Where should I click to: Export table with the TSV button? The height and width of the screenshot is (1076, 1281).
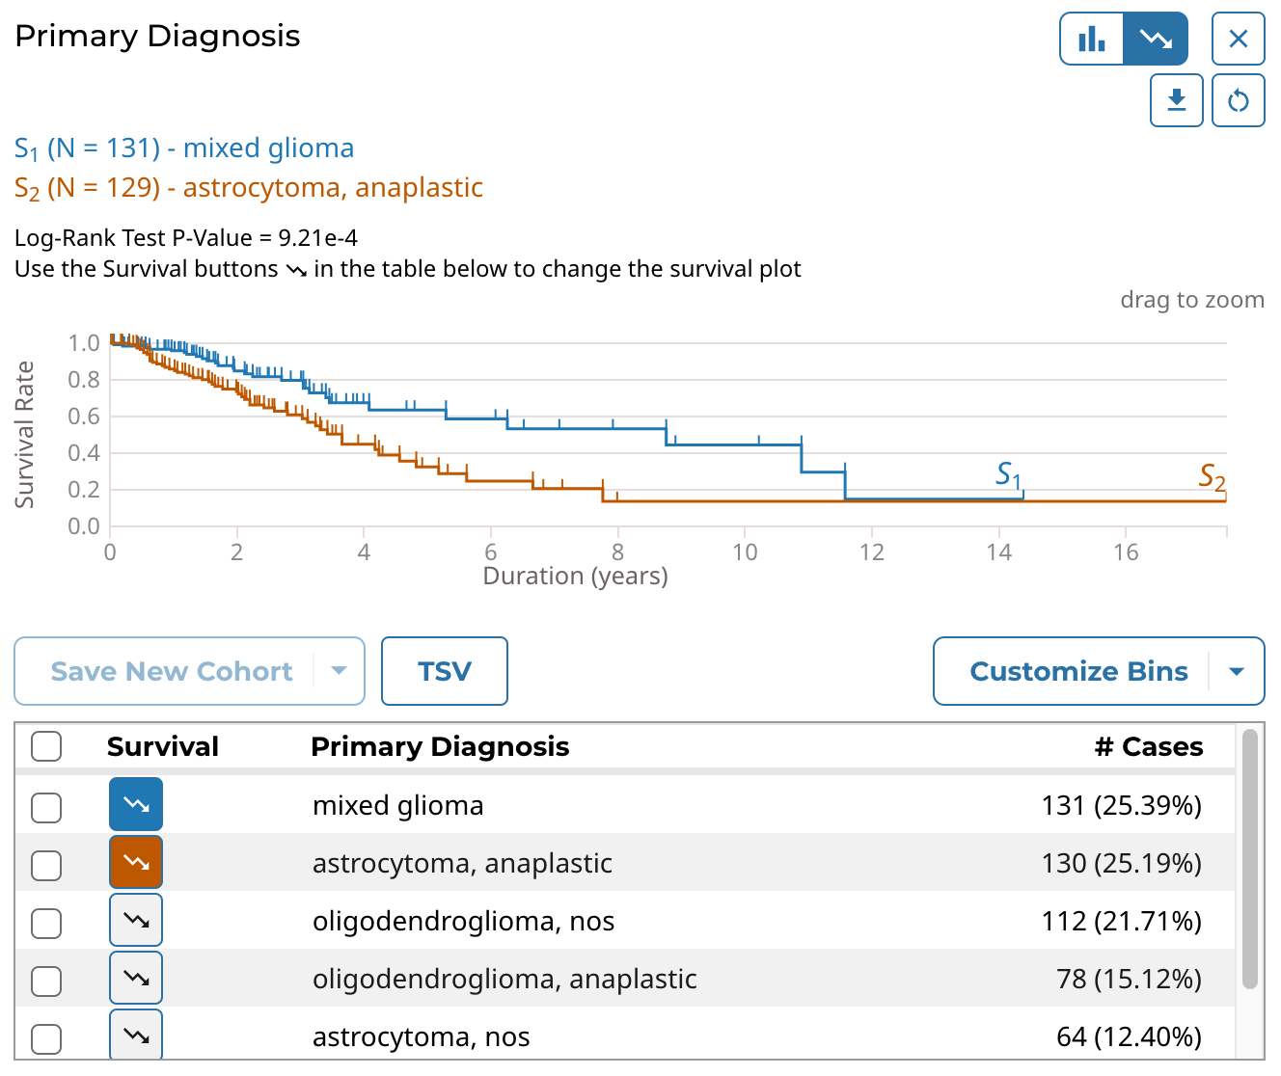[x=445, y=671]
